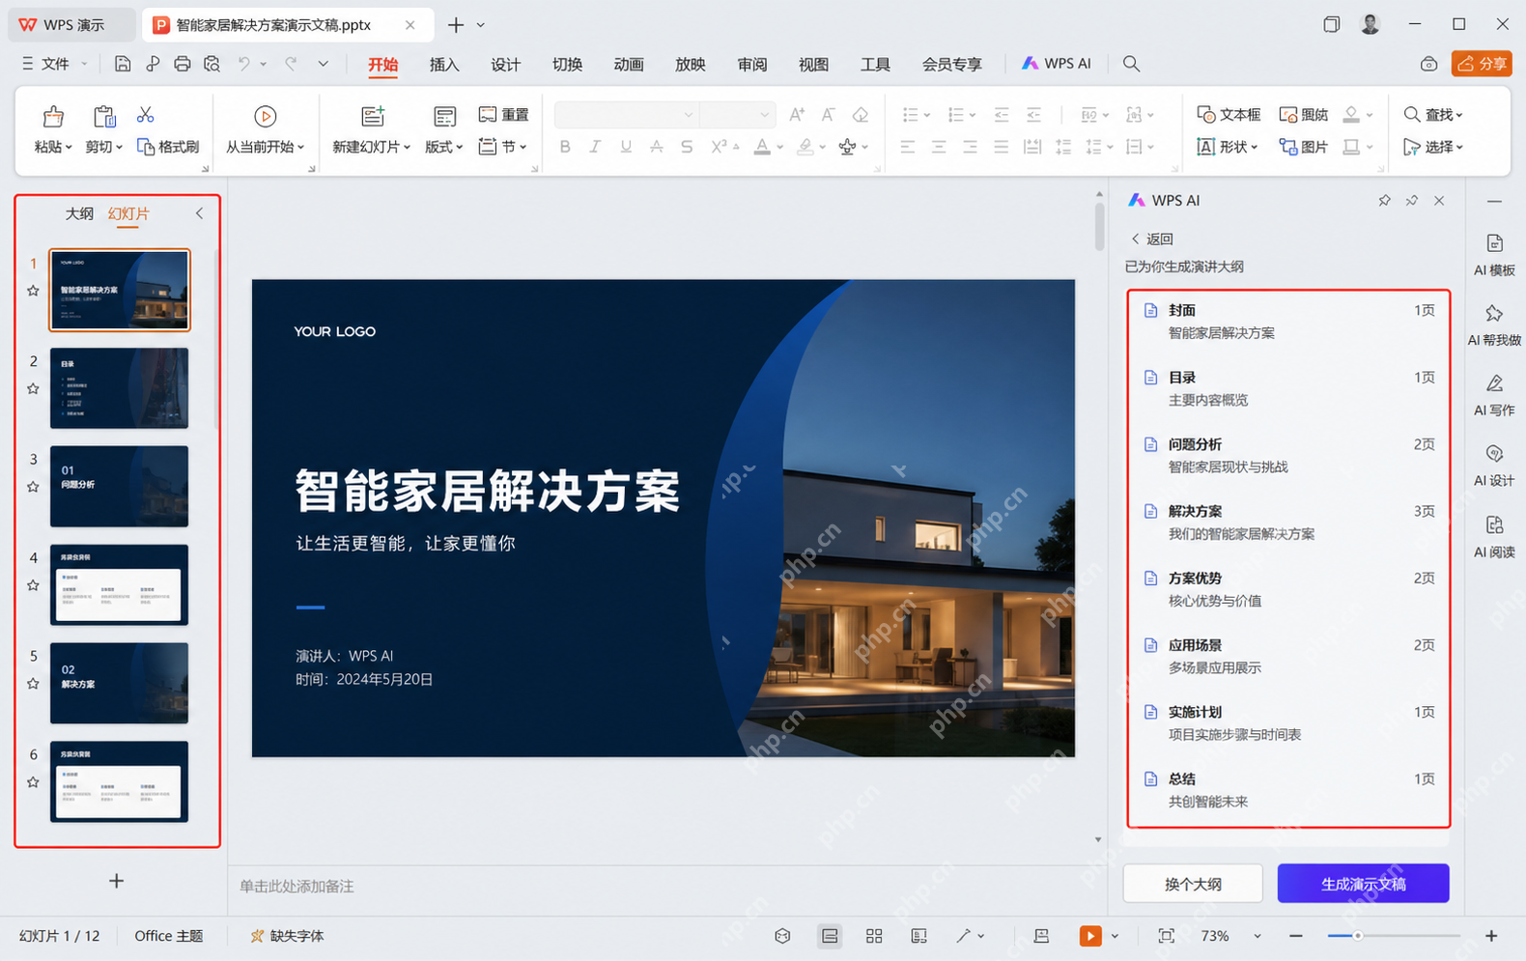Click 生成演示文稿 generate button
Screen dimensions: 1526x961
click(1363, 884)
